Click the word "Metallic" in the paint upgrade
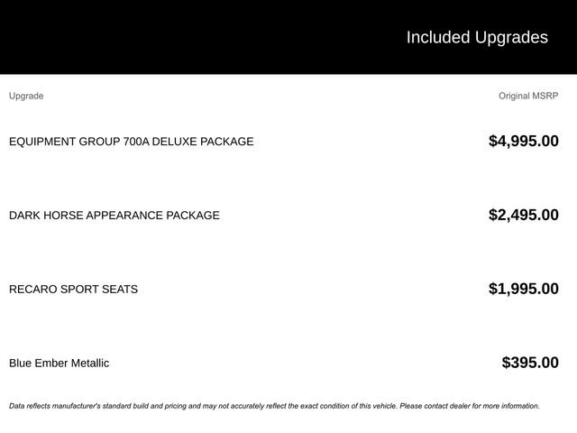This screenshot has height=433, width=577. 89,364
